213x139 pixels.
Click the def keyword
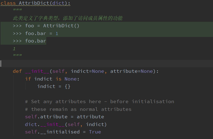pyautogui.click(x=17, y=71)
